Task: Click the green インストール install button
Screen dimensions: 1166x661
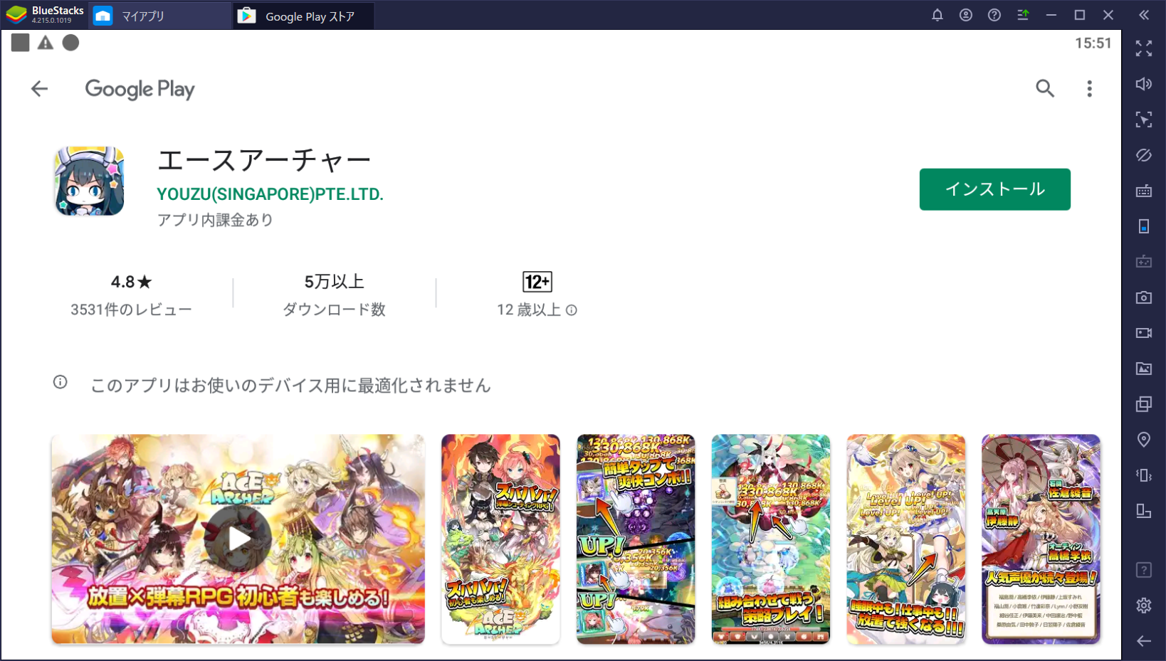Action: tap(994, 189)
